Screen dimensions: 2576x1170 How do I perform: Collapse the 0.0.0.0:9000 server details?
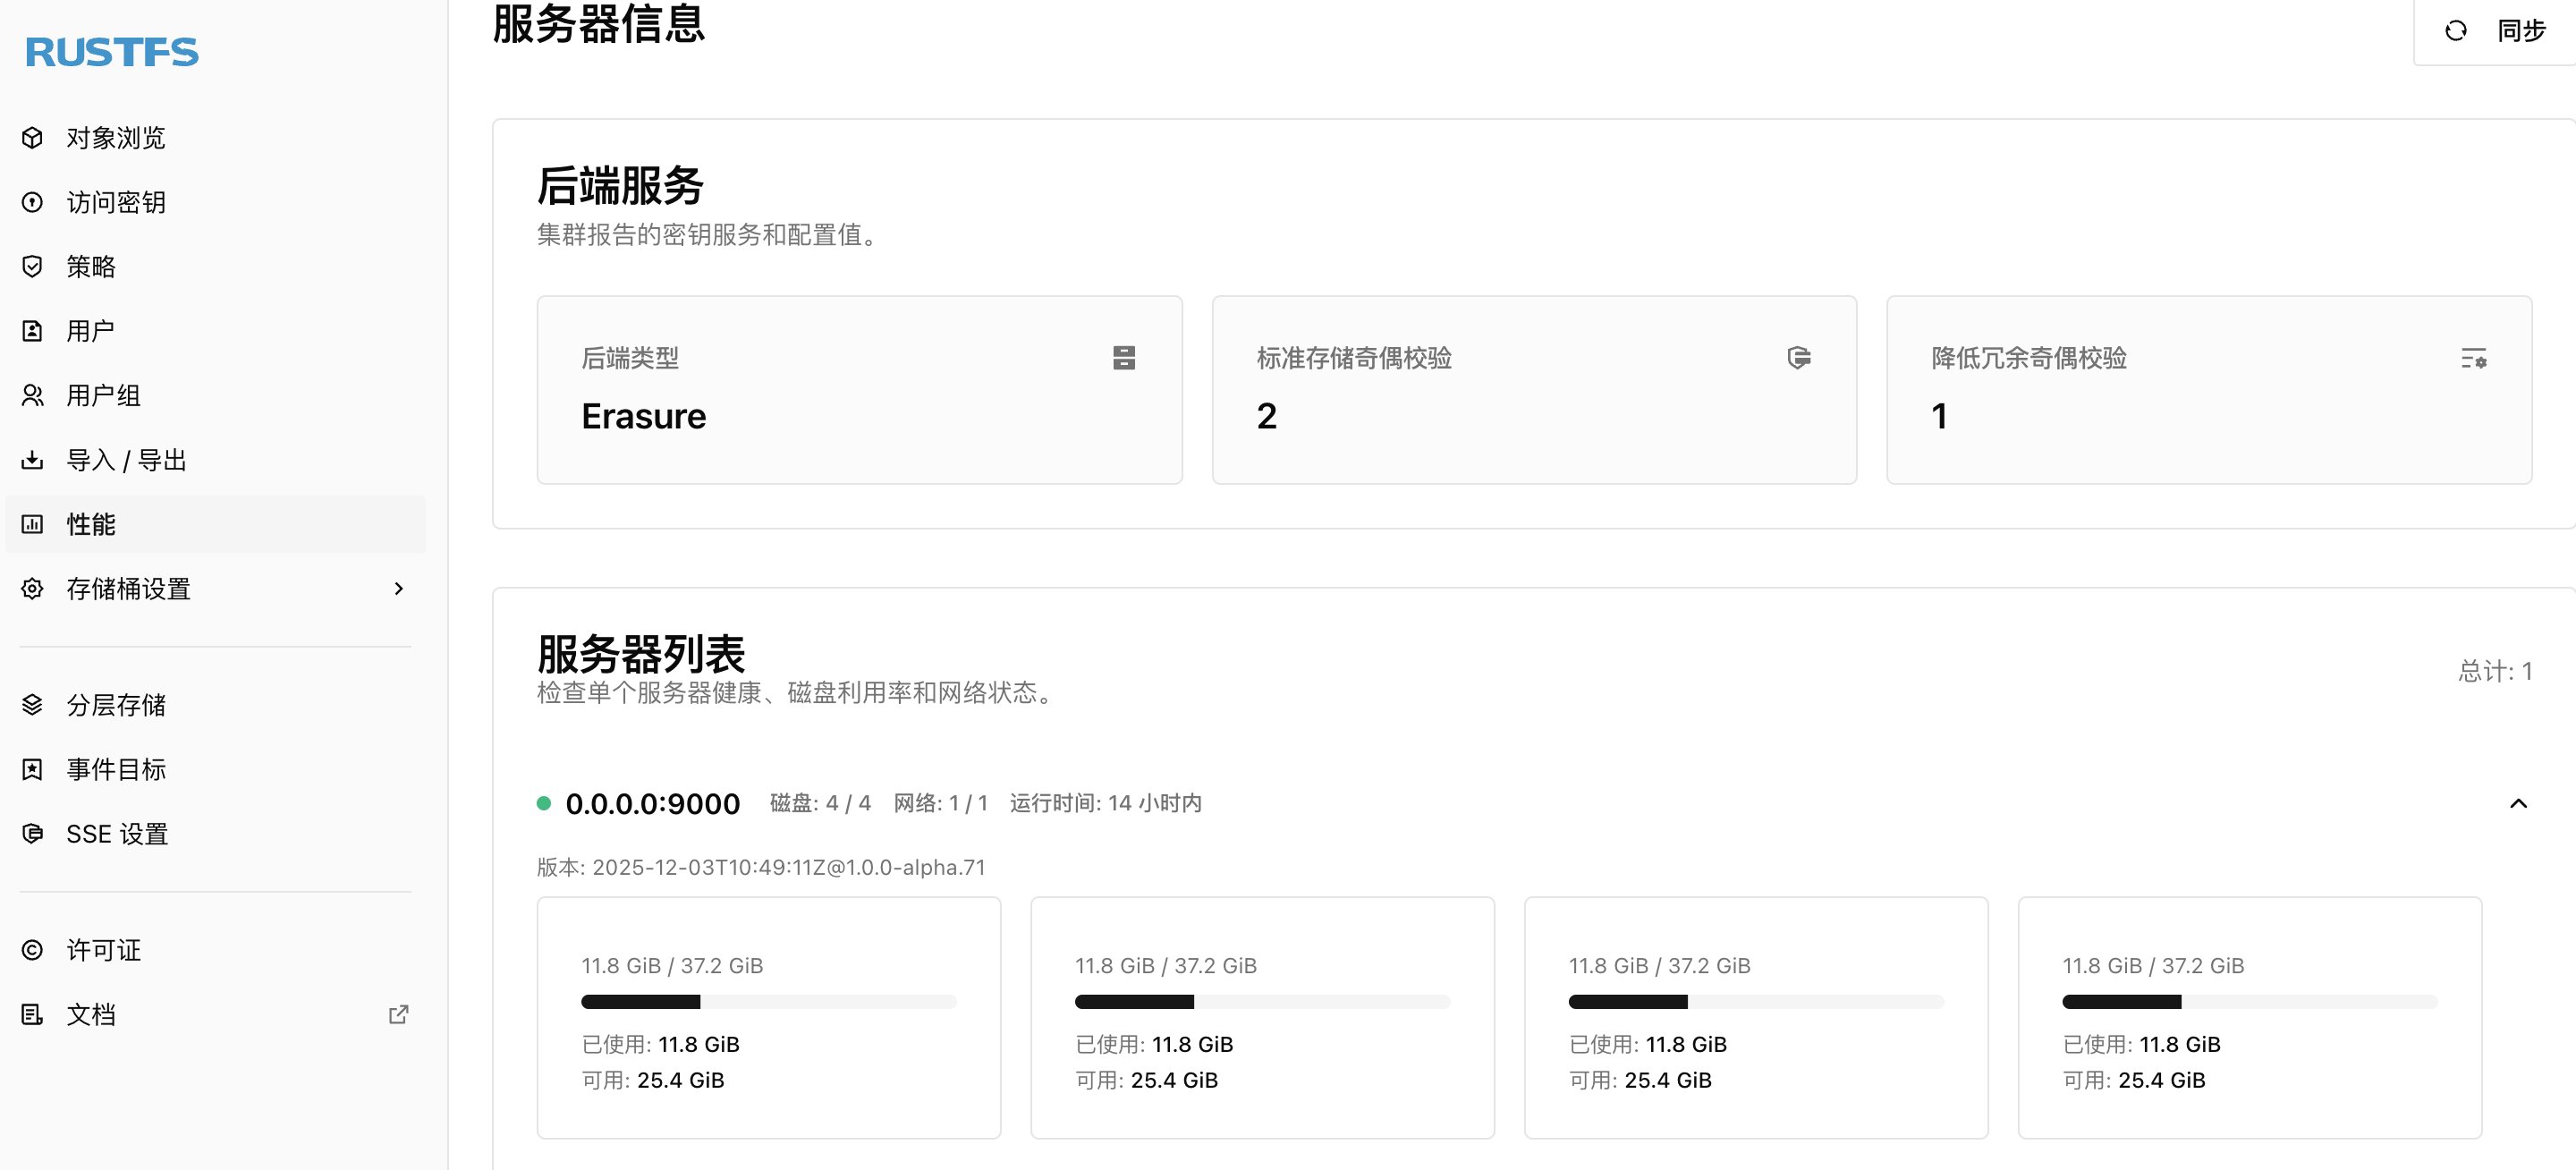[2520, 802]
